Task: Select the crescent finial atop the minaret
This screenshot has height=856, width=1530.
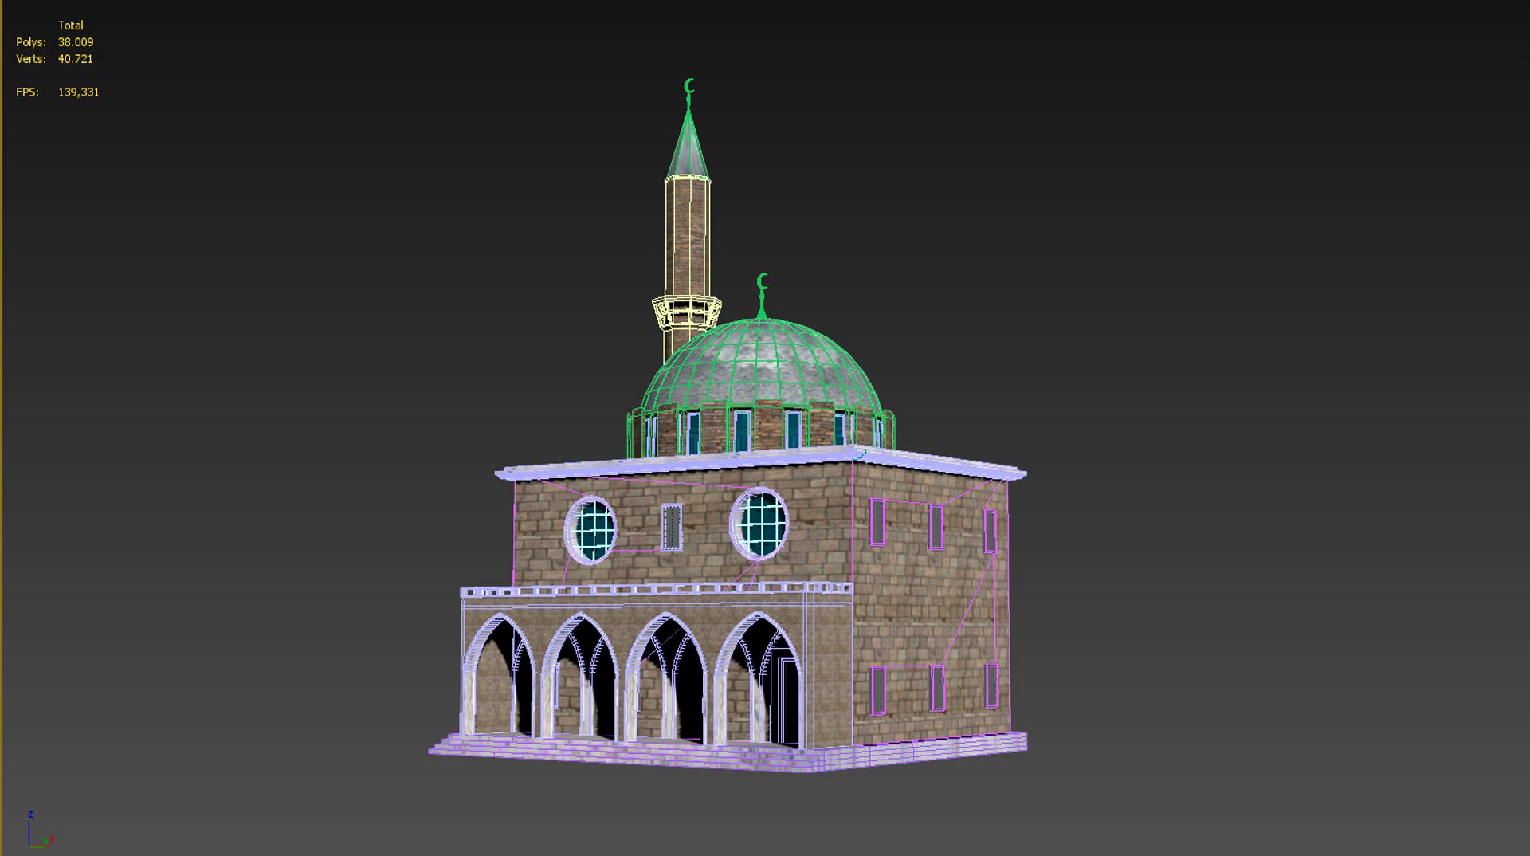Action: (689, 87)
